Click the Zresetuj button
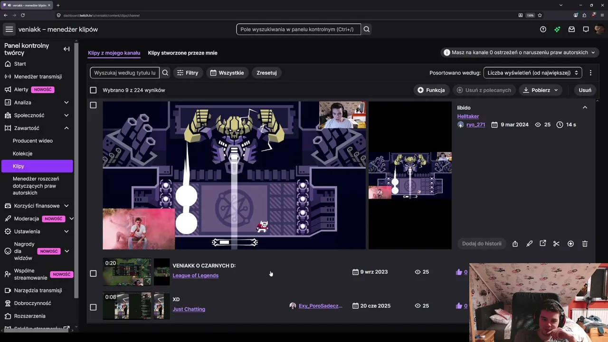The width and height of the screenshot is (608, 342). click(x=266, y=73)
